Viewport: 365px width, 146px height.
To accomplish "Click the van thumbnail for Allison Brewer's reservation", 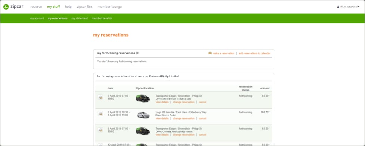I will [143, 98].
